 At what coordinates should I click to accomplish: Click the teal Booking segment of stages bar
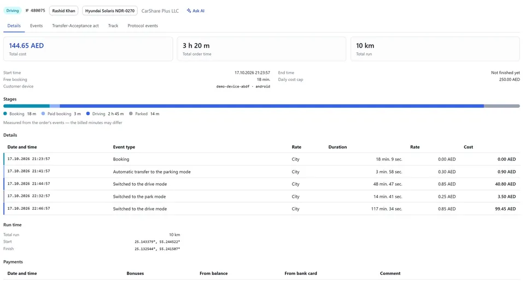click(x=26, y=106)
